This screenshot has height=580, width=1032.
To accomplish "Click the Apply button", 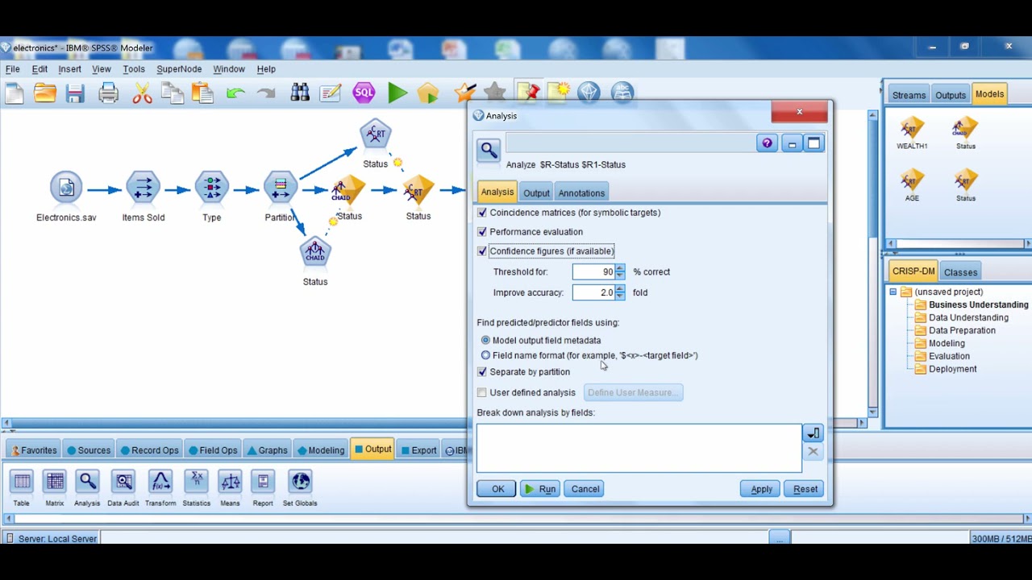I will 761,489.
